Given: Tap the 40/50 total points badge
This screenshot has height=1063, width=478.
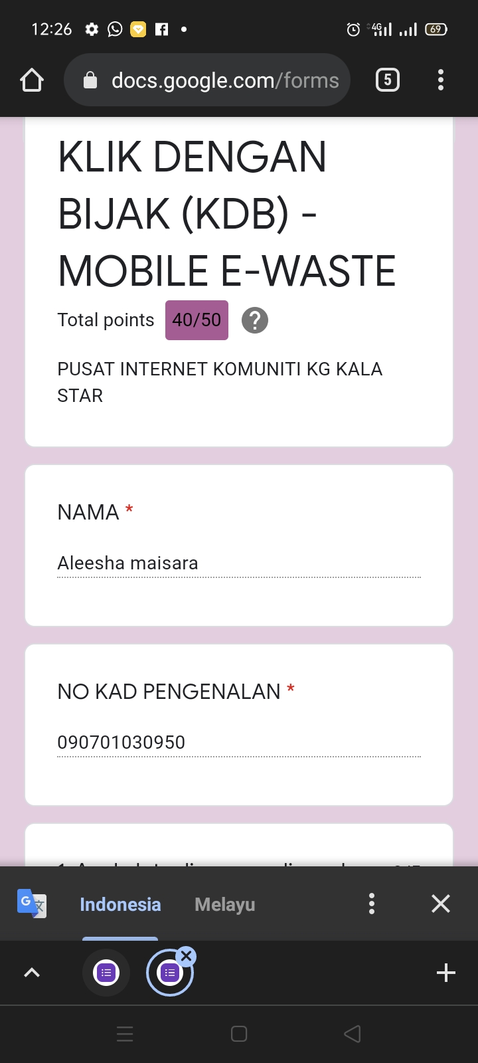Looking at the screenshot, I should 197,320.
